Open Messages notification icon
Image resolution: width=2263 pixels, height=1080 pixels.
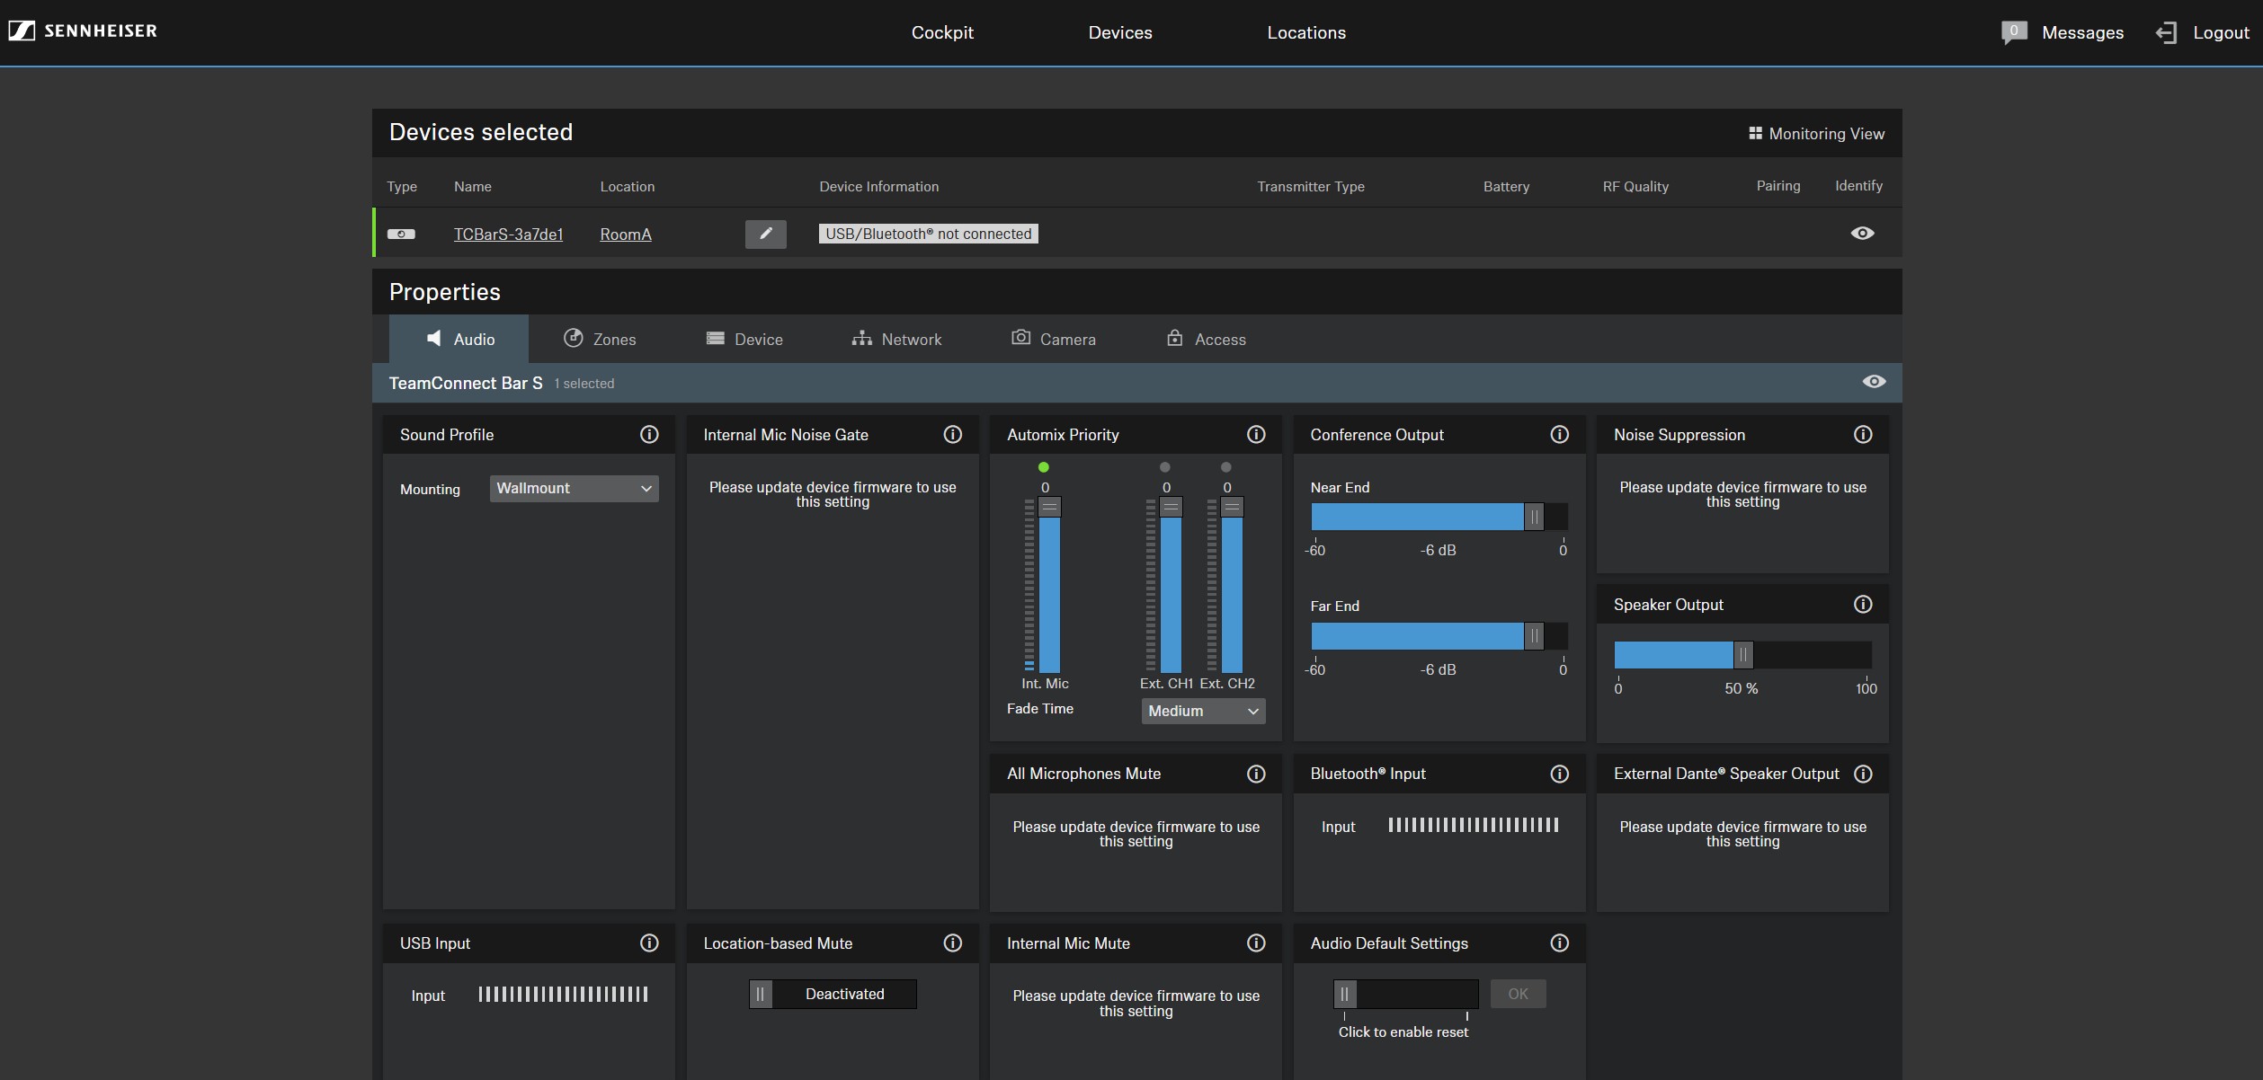click(x=2013, y=32)
